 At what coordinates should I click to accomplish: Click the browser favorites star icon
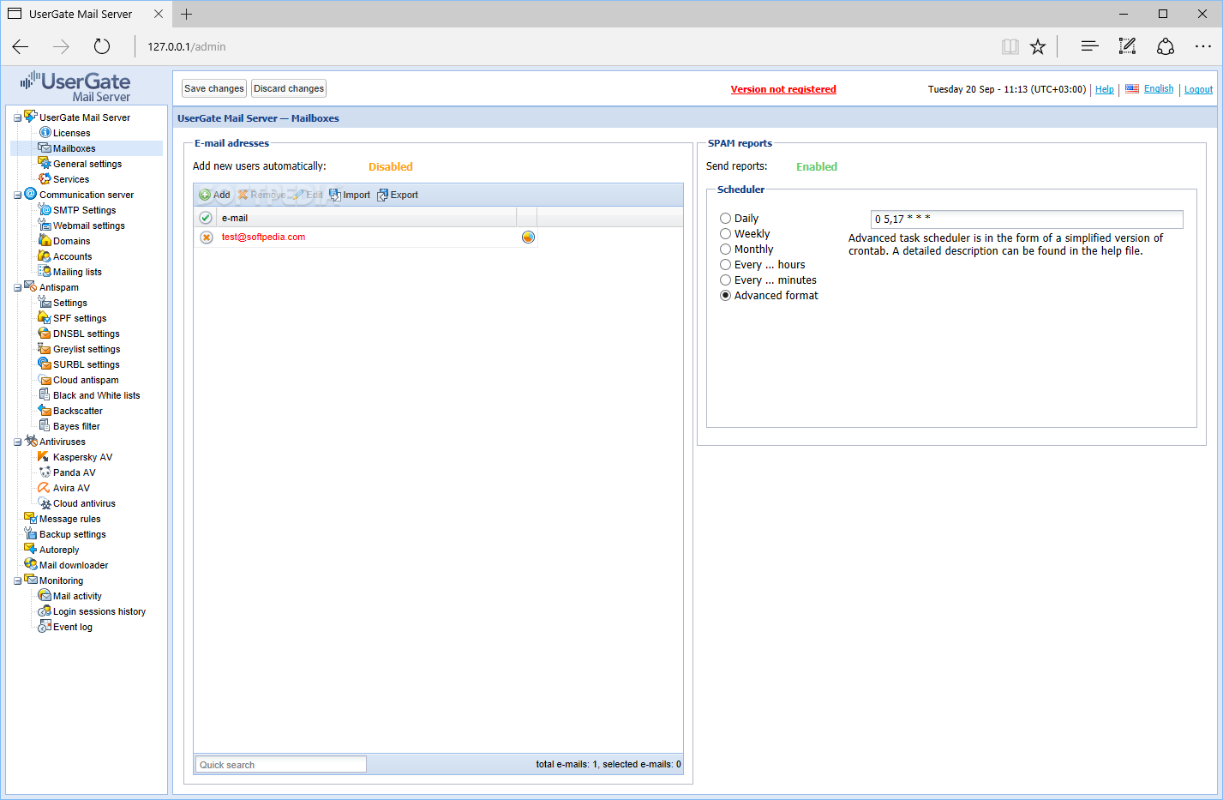[1038, 46]
